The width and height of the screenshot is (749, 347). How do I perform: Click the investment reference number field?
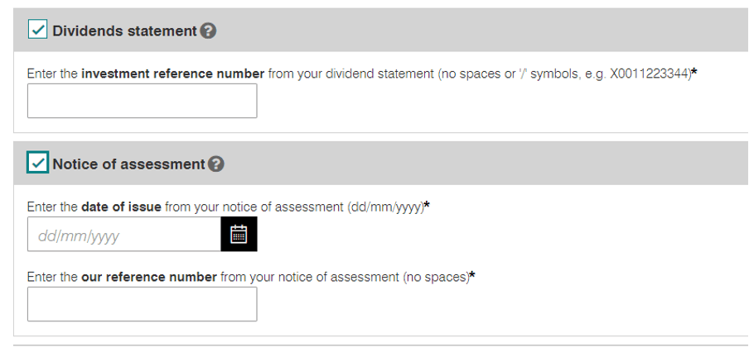coord(142,101)
